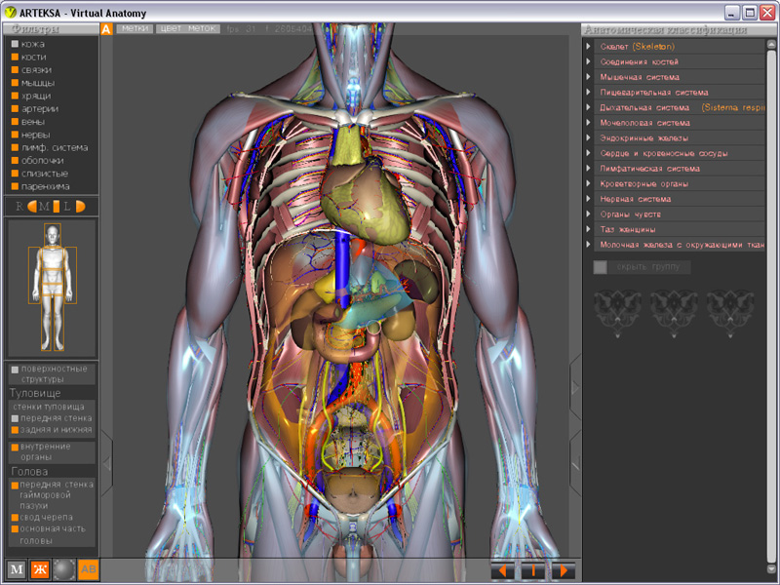This screenshot has width=780, height=585.
Task: Click the orange left arrow playback button
Action: coord(503,570)
